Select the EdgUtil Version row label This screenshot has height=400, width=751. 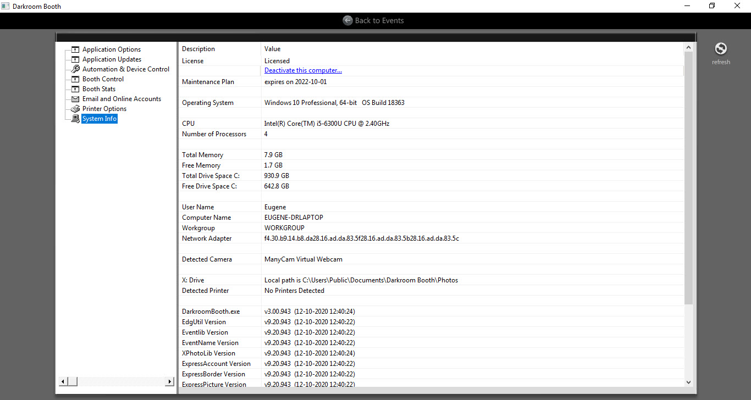pos(204,322)
